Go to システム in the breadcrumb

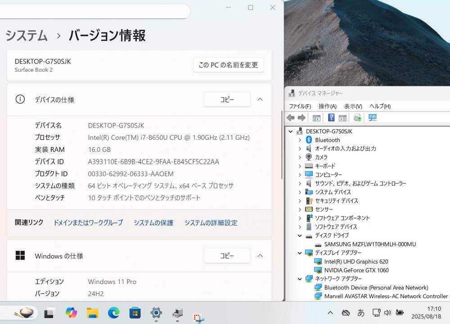point(27,36)
